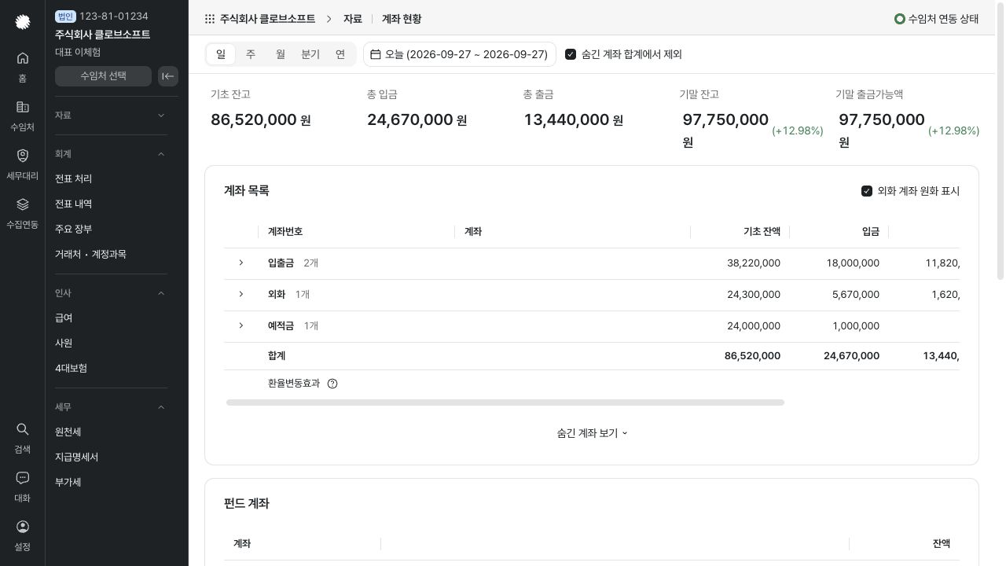Click the 수임처 선택 button

tap(103, 76)
